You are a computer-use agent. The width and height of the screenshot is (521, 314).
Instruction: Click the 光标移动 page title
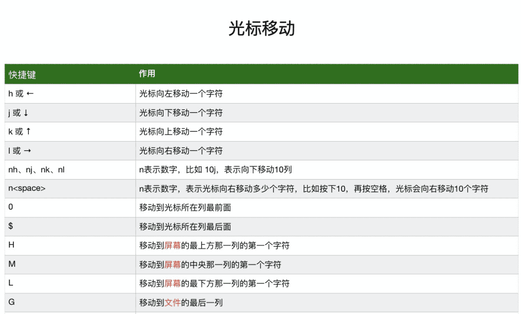pyautogui.click(x=261, y=29)
